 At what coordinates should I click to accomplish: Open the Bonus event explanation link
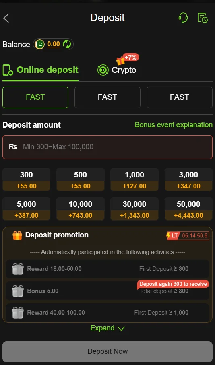pyautogui.click(x=174, y=125)
